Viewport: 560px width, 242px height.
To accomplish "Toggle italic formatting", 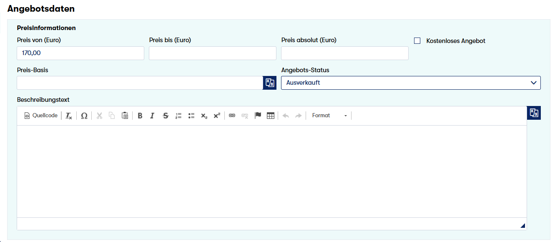I will pos(152,116).
